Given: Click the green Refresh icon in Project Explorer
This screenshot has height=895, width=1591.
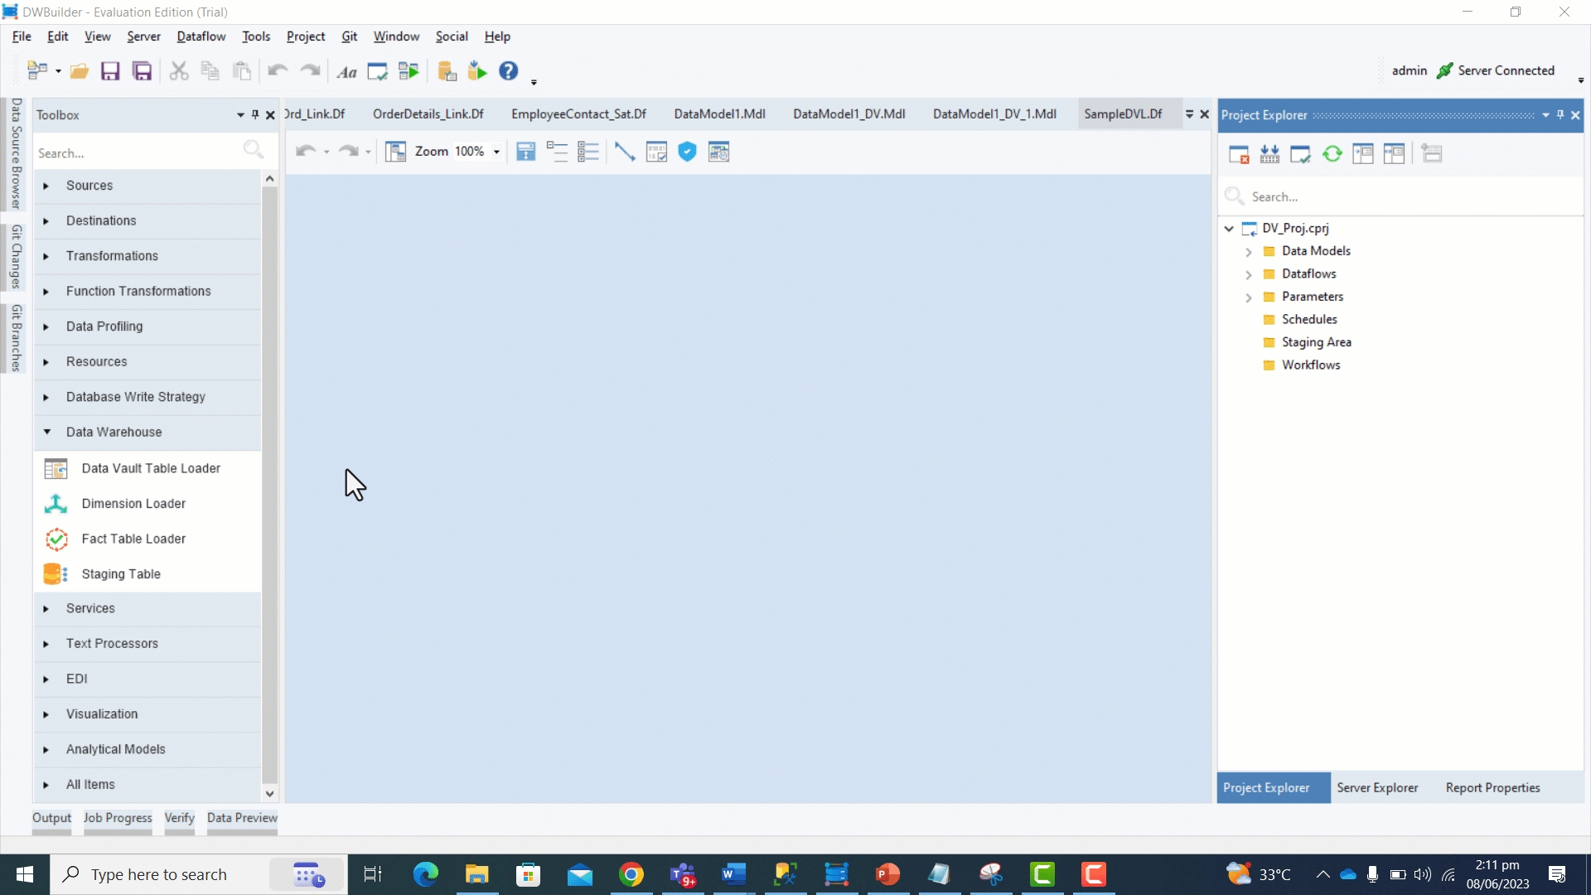Looking at the screenshot, I should pyautogui.click(x=1332, y=154).
